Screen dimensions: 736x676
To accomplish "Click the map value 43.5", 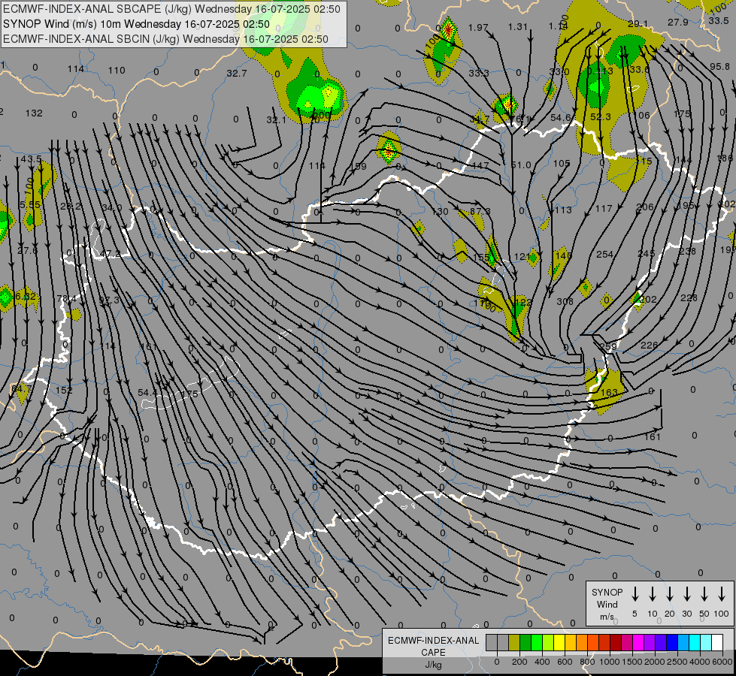I will point(31,159).
